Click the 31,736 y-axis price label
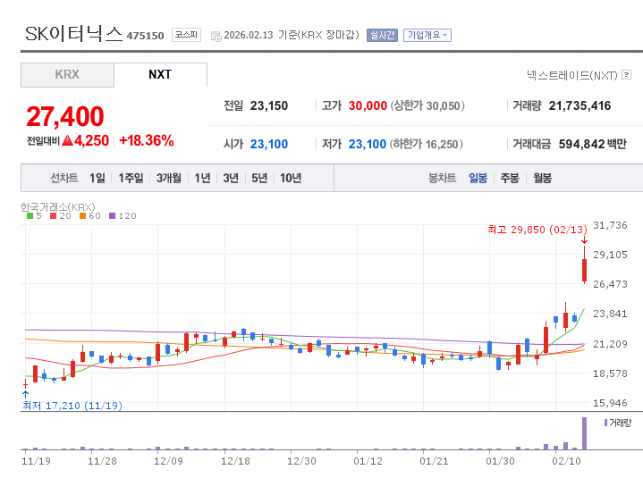This screenshot has height=478, width=643. click(x=610, y=225)
